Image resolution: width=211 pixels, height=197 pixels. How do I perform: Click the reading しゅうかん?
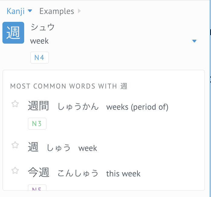click(x=78, y=107)
